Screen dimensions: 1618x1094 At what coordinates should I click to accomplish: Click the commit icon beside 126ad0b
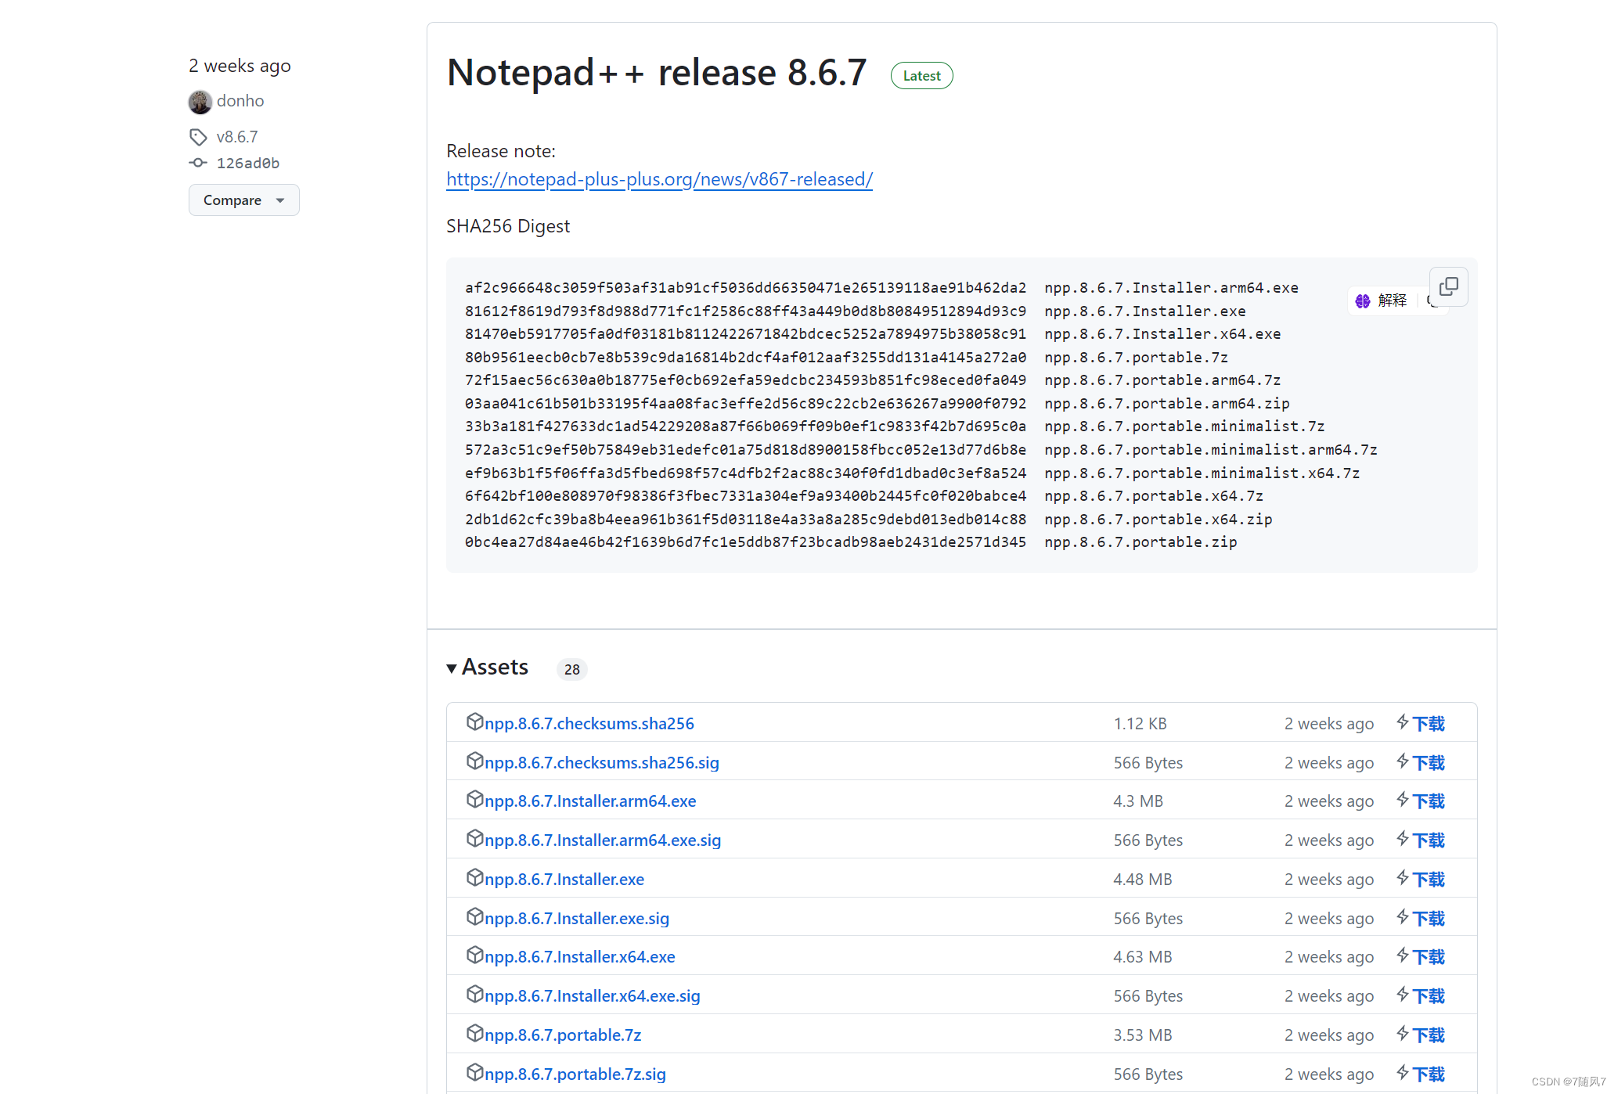pyautogui.click(x=198, y=163)
